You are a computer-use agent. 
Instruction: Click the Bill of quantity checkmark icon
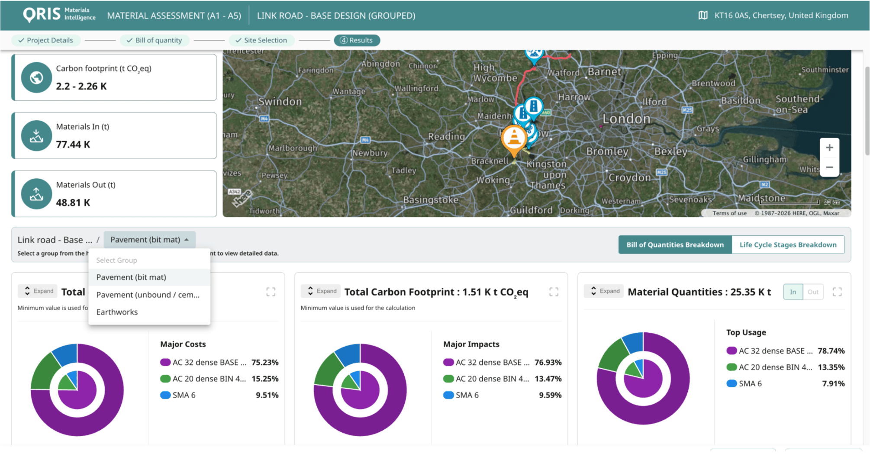[x=129, y=40]
